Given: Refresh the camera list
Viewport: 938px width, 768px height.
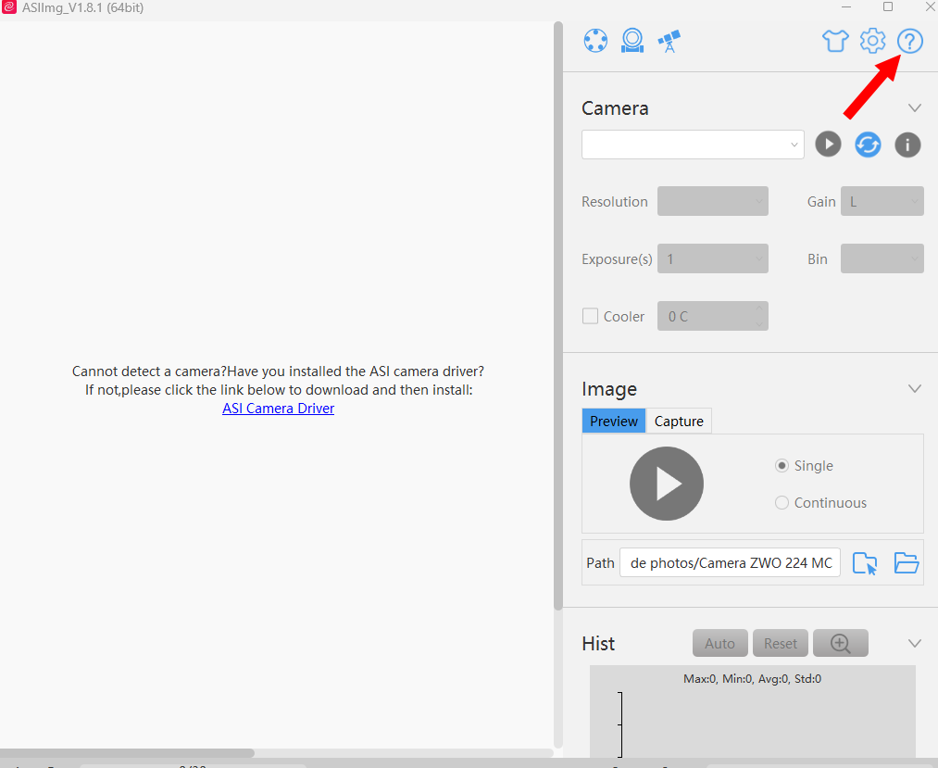Looking at the screenshot, I should [868, 145].
